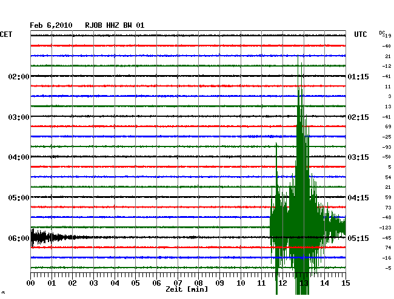Click the CET time label '02:00'
This screenshot has width=394, height=299.
click(x=19, y=76)
